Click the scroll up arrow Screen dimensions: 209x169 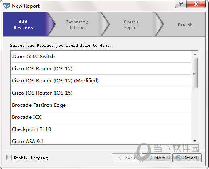point(195,54)
